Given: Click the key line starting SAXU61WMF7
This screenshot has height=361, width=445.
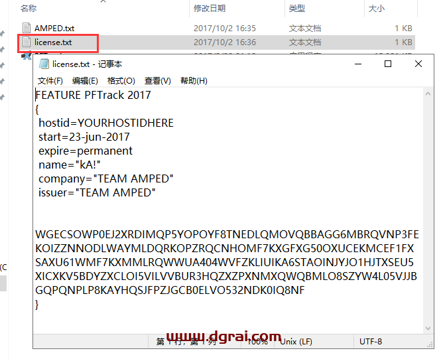Looking at the screenshot, I should click(224, 262).
